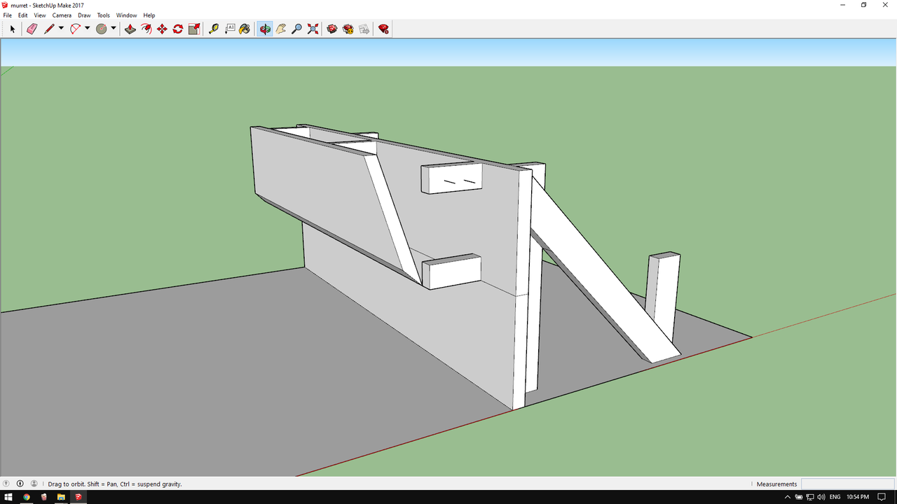Open the Arc tool dropdown arrow
Image resolution: width=897 pixels, height=504 pixels.
pyautogui.click(x=88, y=29)
